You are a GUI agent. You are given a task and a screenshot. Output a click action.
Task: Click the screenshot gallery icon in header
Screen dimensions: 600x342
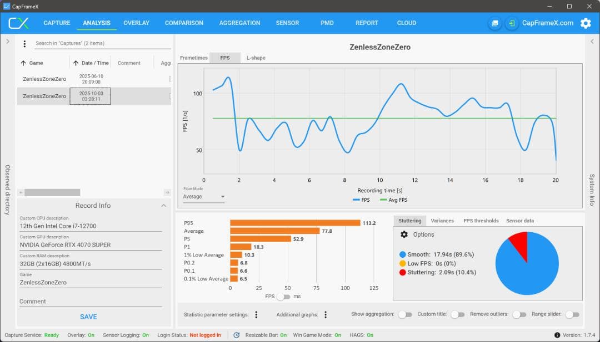[494, 23]
